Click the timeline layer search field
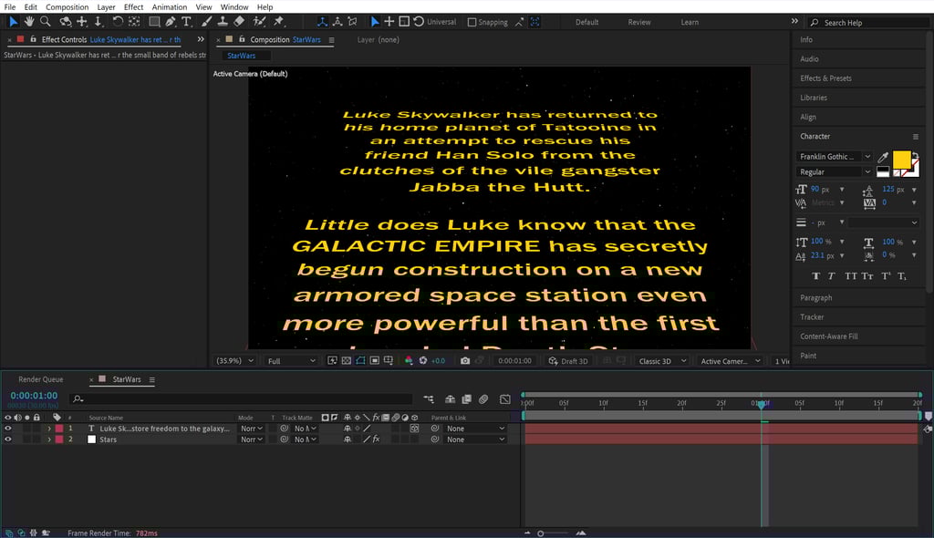934x538 pixels. tap(241, 399)
